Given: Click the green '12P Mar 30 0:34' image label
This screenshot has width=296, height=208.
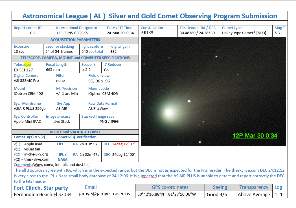Looking at the screenshot, I should [255, 135].
